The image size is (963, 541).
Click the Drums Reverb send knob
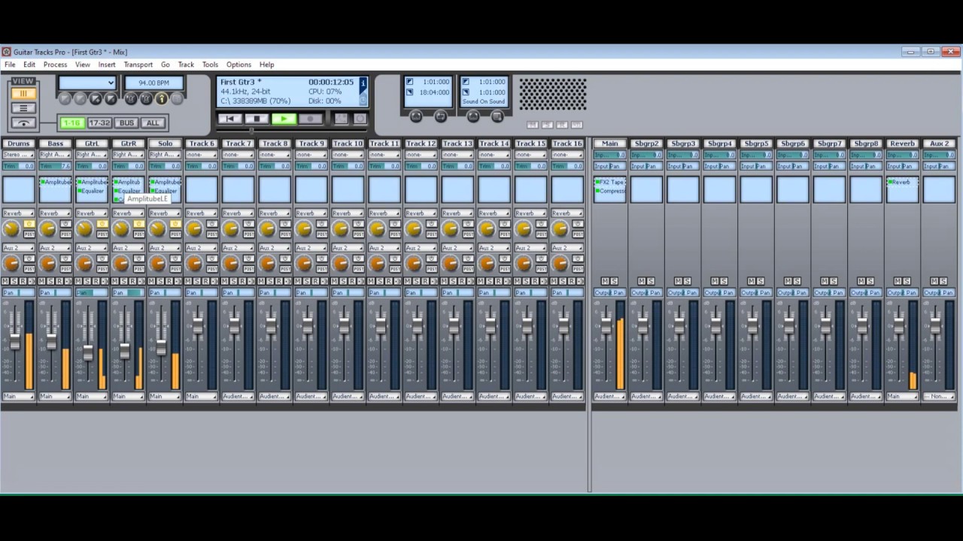pos(11,228)
